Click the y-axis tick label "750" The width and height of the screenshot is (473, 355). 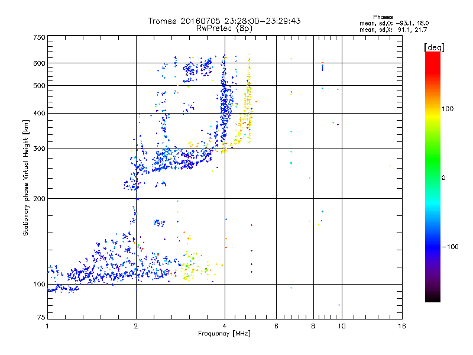[39, 37]
